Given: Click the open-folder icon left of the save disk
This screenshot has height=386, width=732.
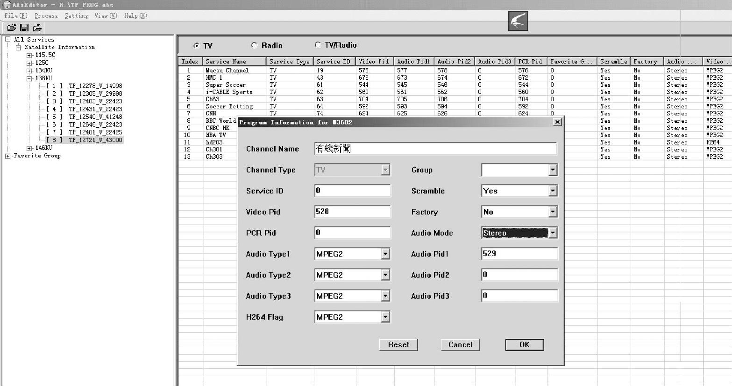Looking at the screenshot, I should click(x=12, y=28).
